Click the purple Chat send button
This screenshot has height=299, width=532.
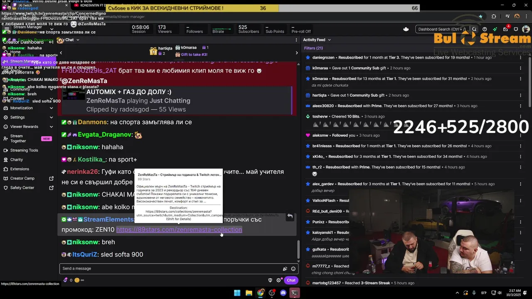[x=291, y=280]
